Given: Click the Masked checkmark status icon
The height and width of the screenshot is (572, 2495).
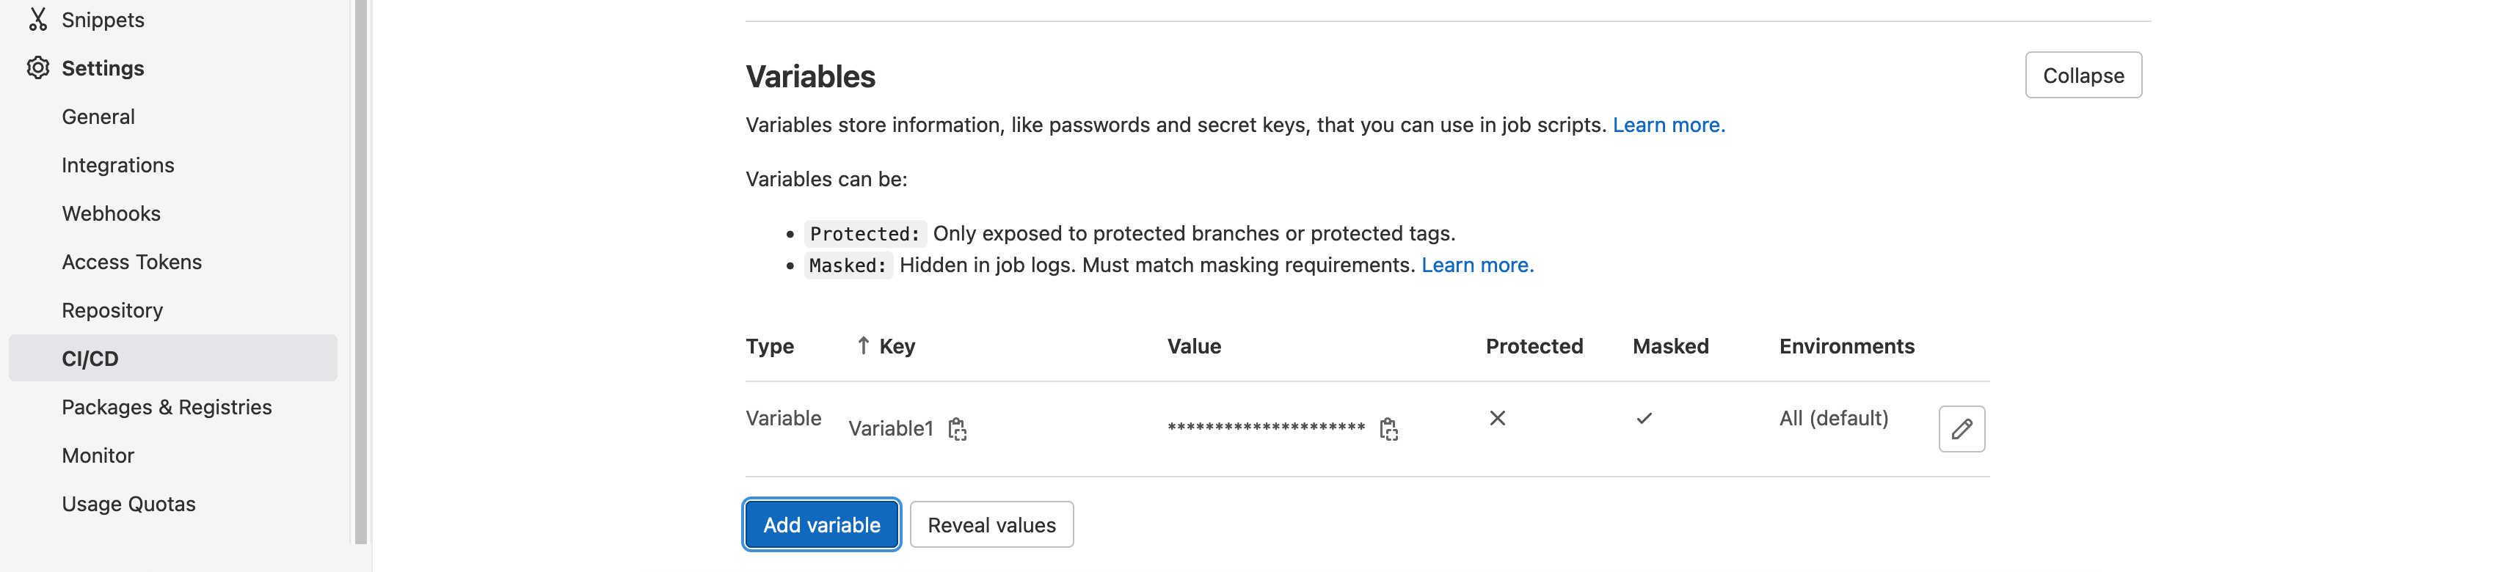Looking at the screenshot, I should [1644, 418].
